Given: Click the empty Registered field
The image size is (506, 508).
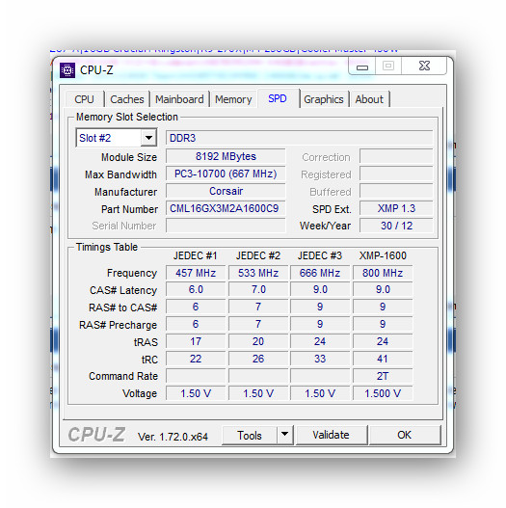Looking at the screenshot, I should coord(396,174).
